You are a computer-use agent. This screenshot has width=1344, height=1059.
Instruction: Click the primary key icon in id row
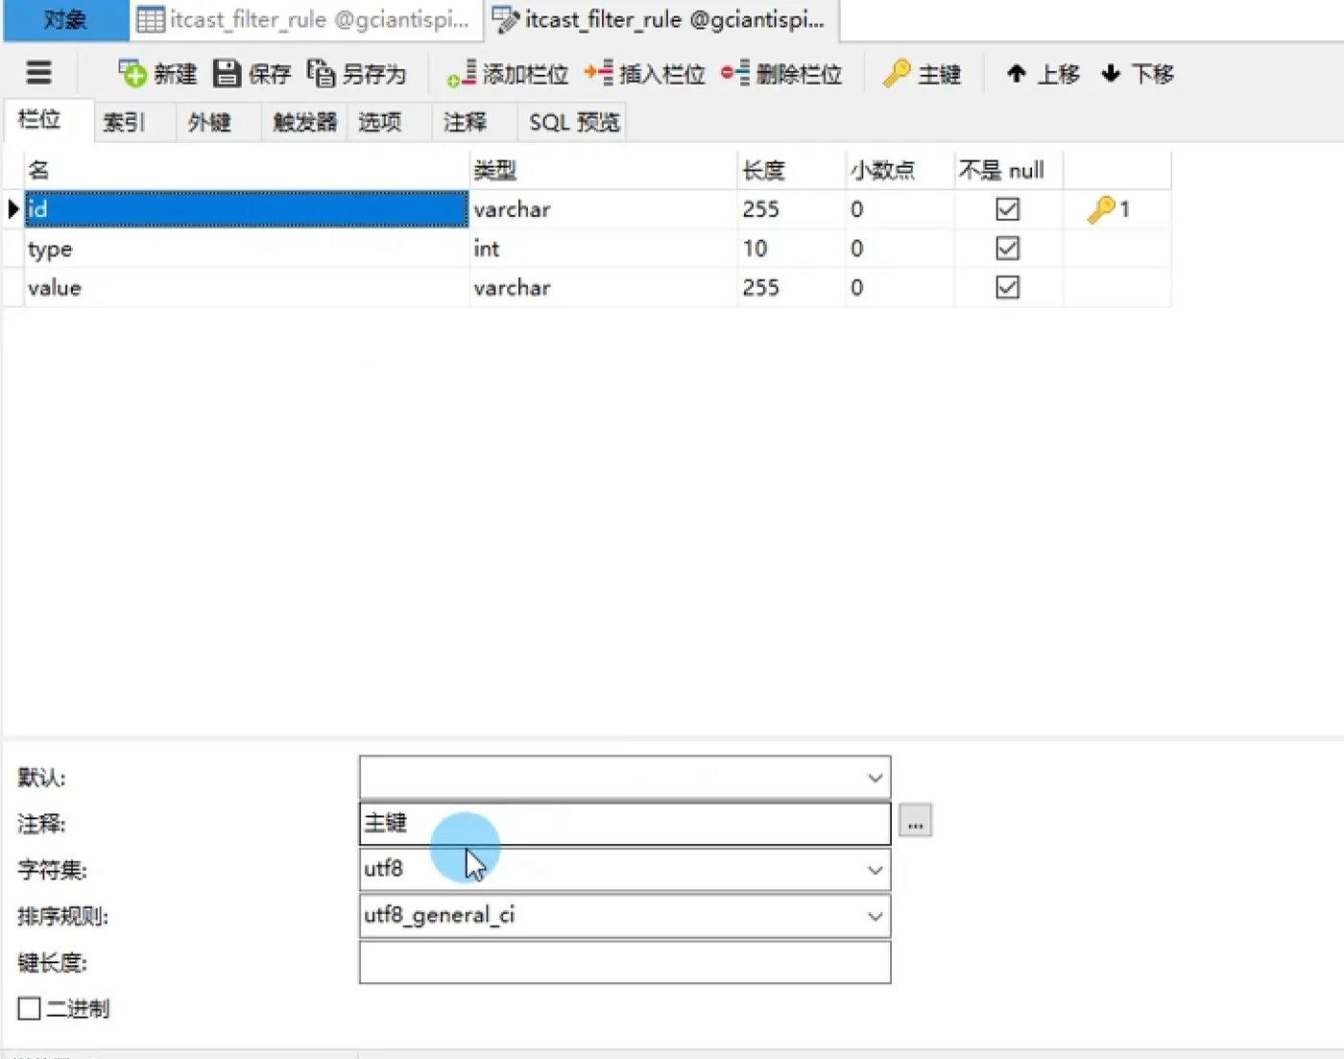click(x=1100, y=209)
